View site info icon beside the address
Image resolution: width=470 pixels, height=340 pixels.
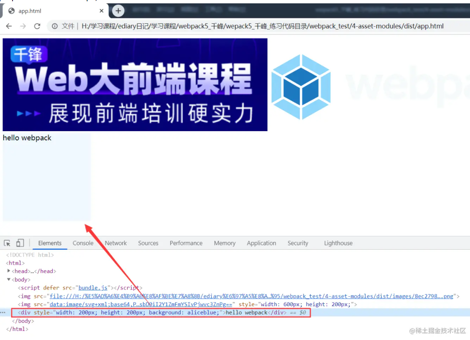coord(55,26)
